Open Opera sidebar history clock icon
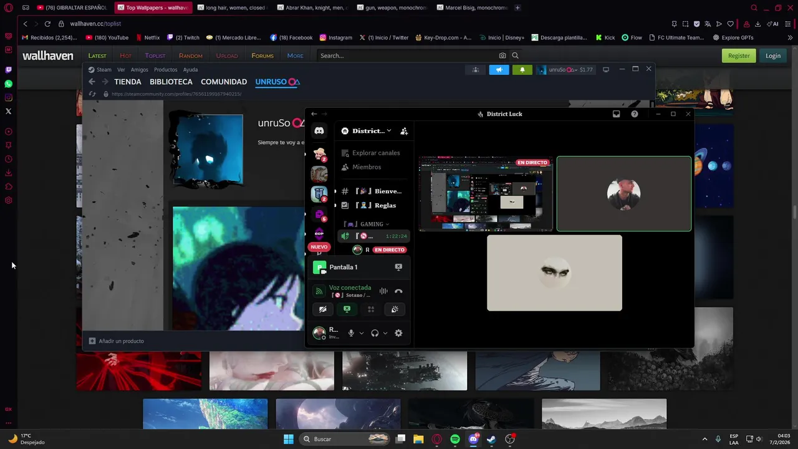Image resolution: width=798 pixels, height=449 pixels. click(x=8, y=159)
